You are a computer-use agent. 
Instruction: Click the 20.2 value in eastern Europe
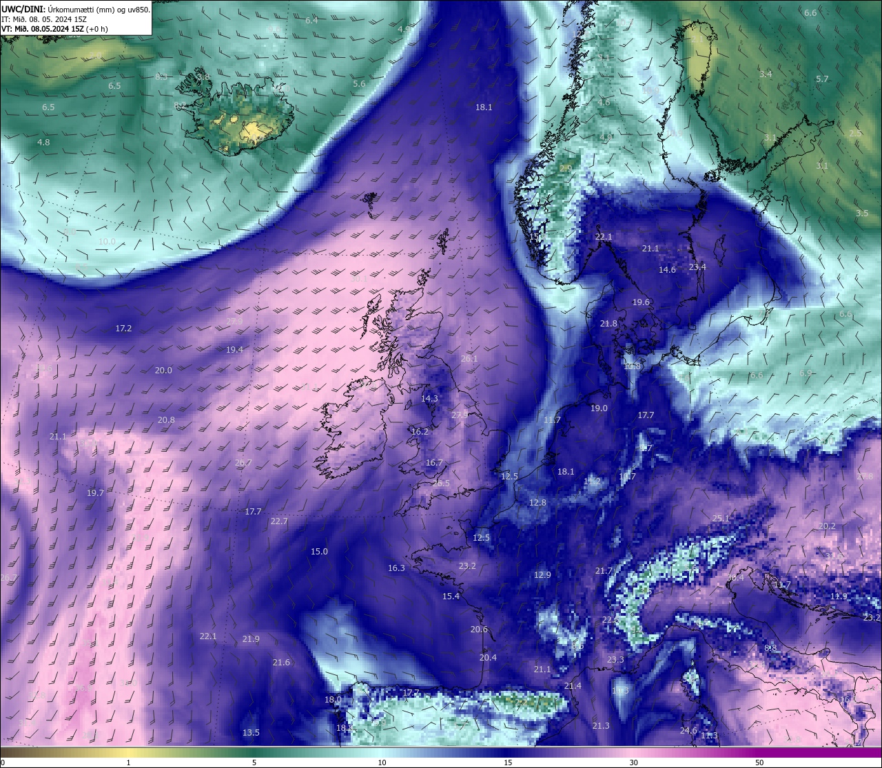pyautogui.click(x=827, y=526)
